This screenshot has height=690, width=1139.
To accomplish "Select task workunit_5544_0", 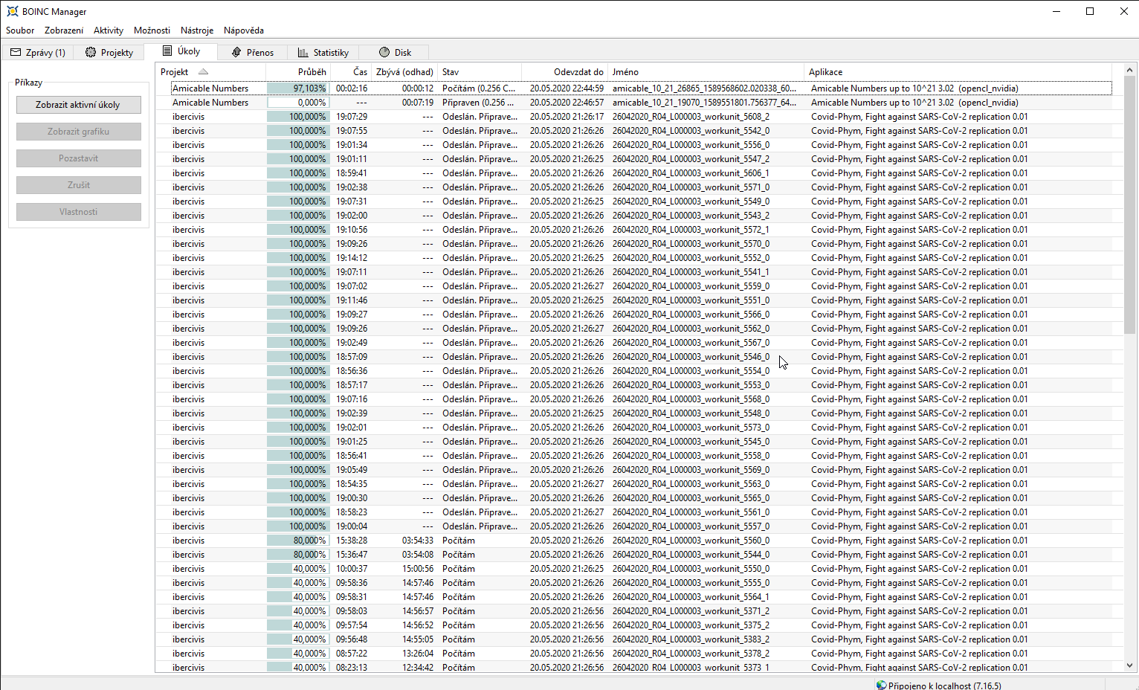I will [691, 555].
